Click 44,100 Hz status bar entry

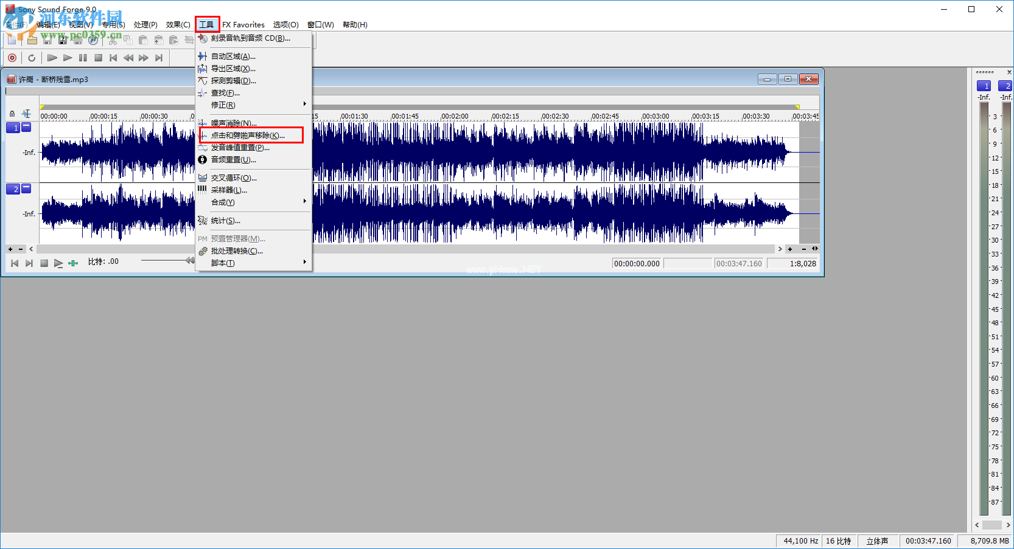click(x=800, y=541)
